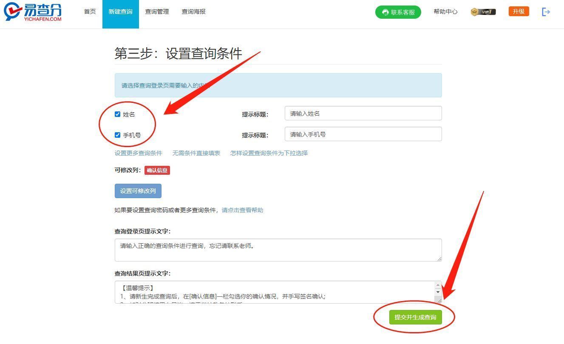This screenshot has height=344, width=564.
Task: Open the 设置更多查询条件 link
Action: click(x=138, y=153)
